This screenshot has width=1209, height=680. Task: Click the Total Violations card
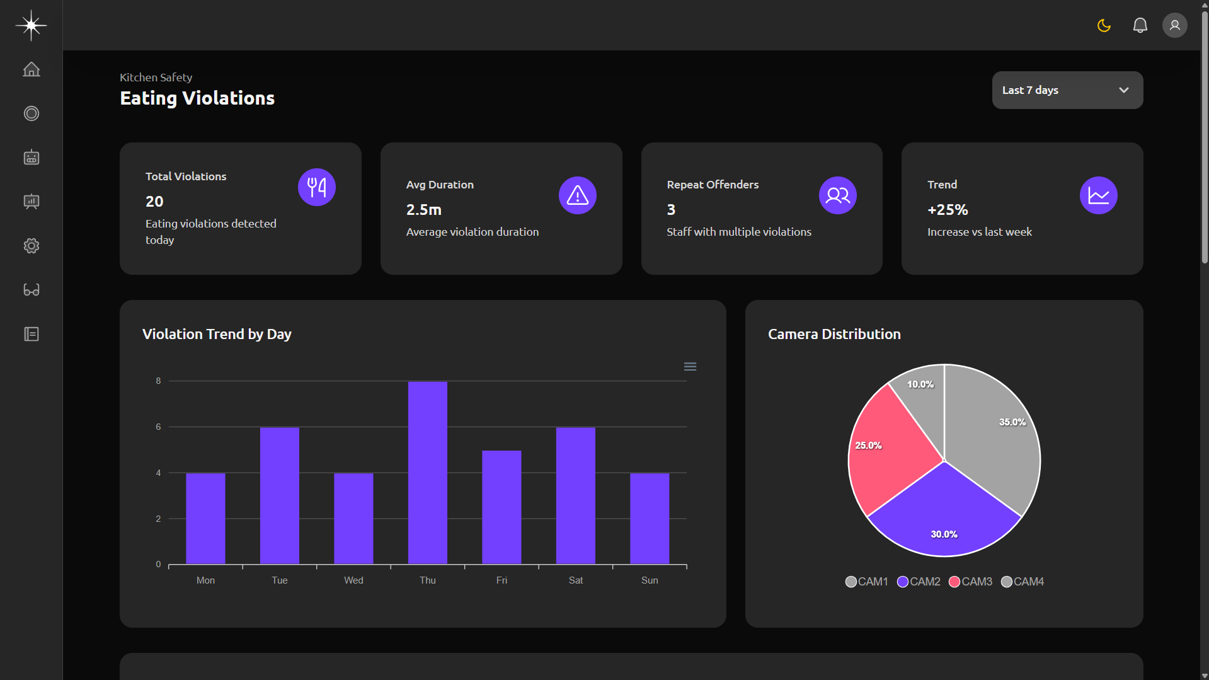[x=240, y=208]
